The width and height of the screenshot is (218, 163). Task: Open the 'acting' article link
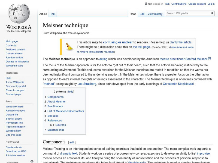click(103, 59)
